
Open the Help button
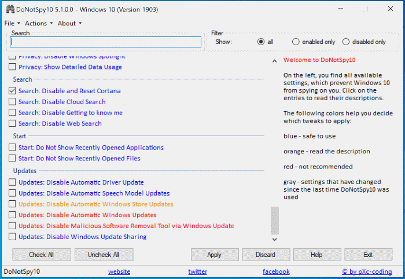pyautogui.click(x=317, y=255)
